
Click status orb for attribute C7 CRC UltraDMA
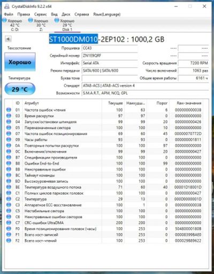click(9, 223)
